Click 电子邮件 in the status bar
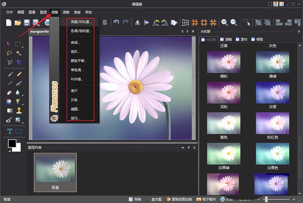This screenshot has width=303, height=203. pyautogui.click(x=206, y=199)
